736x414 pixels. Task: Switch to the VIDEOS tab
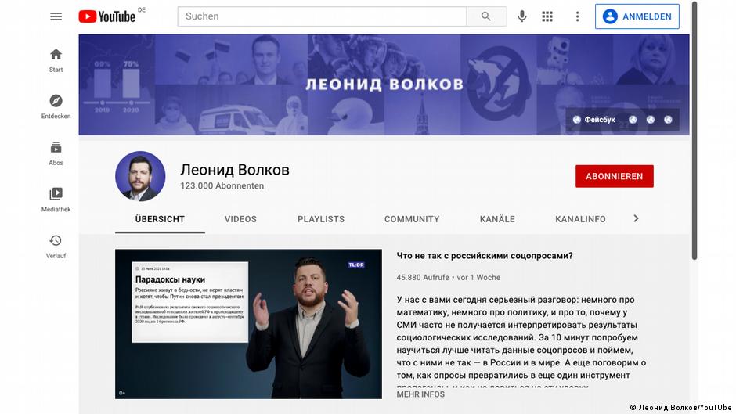click(240, 219)
